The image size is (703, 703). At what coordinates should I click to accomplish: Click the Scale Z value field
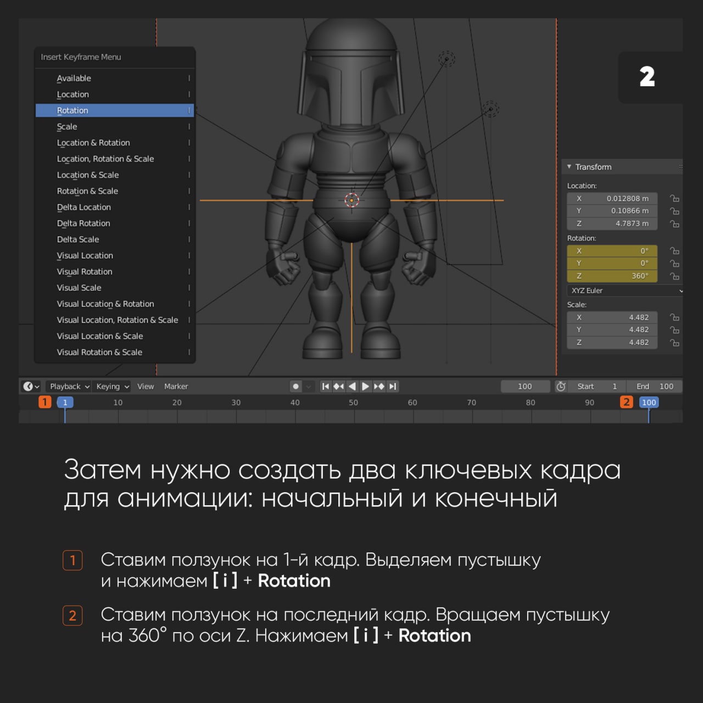[x=612, y=342]
